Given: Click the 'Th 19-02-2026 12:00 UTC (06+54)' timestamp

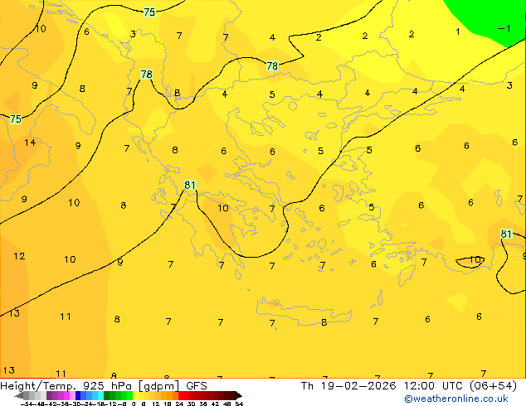Looking at the screenshot, I should pyautogui.click(x=408, y=386).
